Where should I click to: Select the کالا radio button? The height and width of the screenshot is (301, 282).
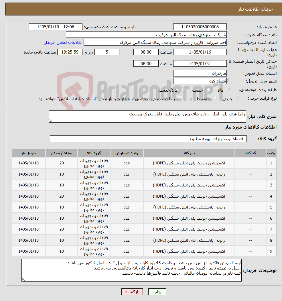tap(229, 89)
